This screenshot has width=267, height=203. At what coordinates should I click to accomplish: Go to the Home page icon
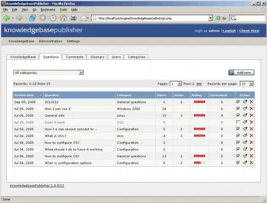click(63, 18)
